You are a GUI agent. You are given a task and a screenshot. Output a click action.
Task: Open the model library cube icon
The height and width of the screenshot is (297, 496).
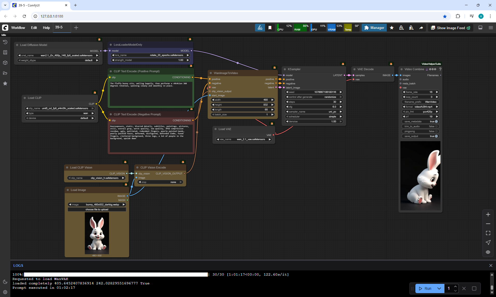coord(5,63)
